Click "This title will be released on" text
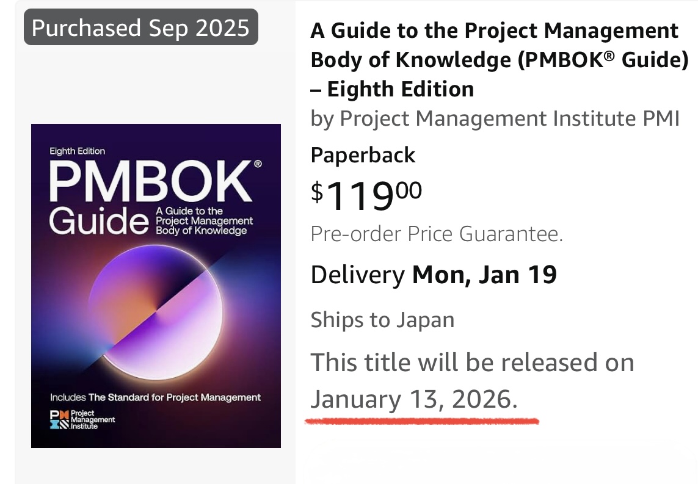 point(472,363)
